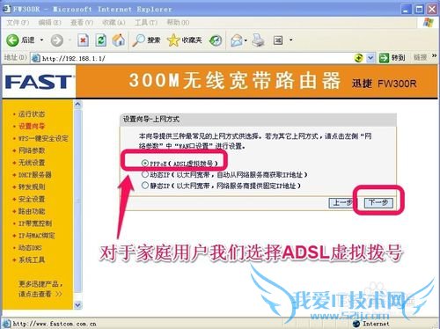
Task: Open the address bar dropdown arrow
Action: click(370, 58)
